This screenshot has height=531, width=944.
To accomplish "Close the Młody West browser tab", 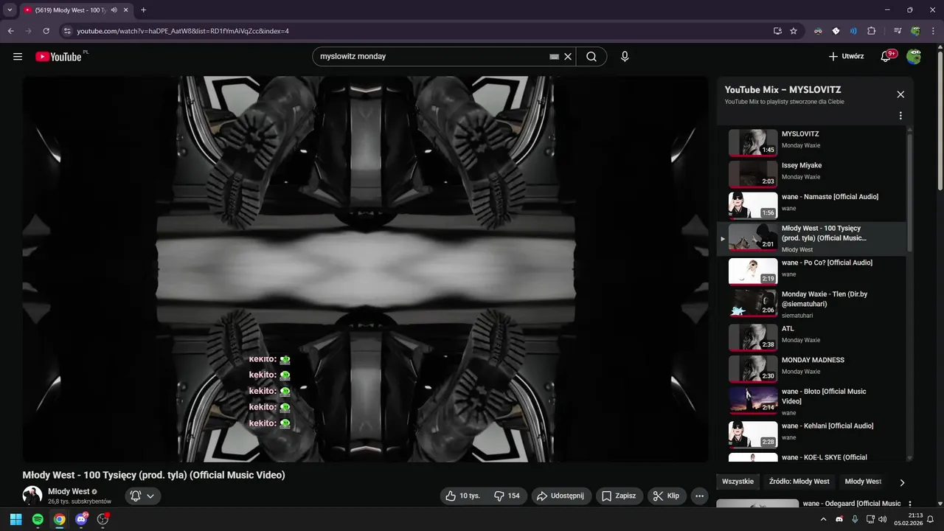I will (x=125, y=10).
